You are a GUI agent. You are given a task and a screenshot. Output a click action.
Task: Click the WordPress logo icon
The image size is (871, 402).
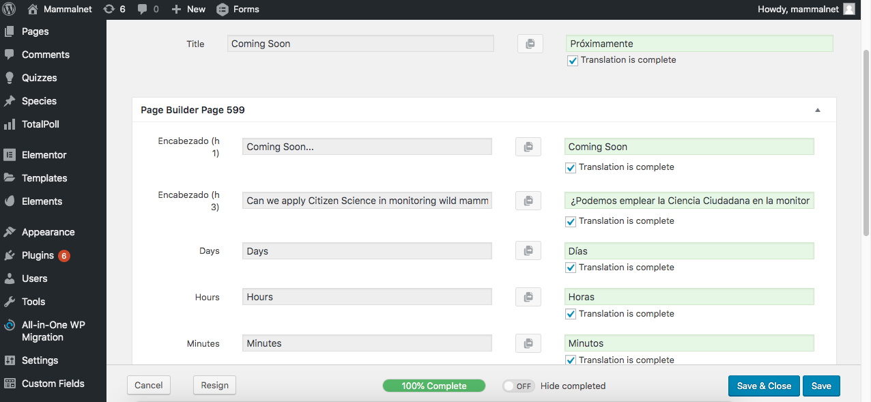click(x=10, y=10)
